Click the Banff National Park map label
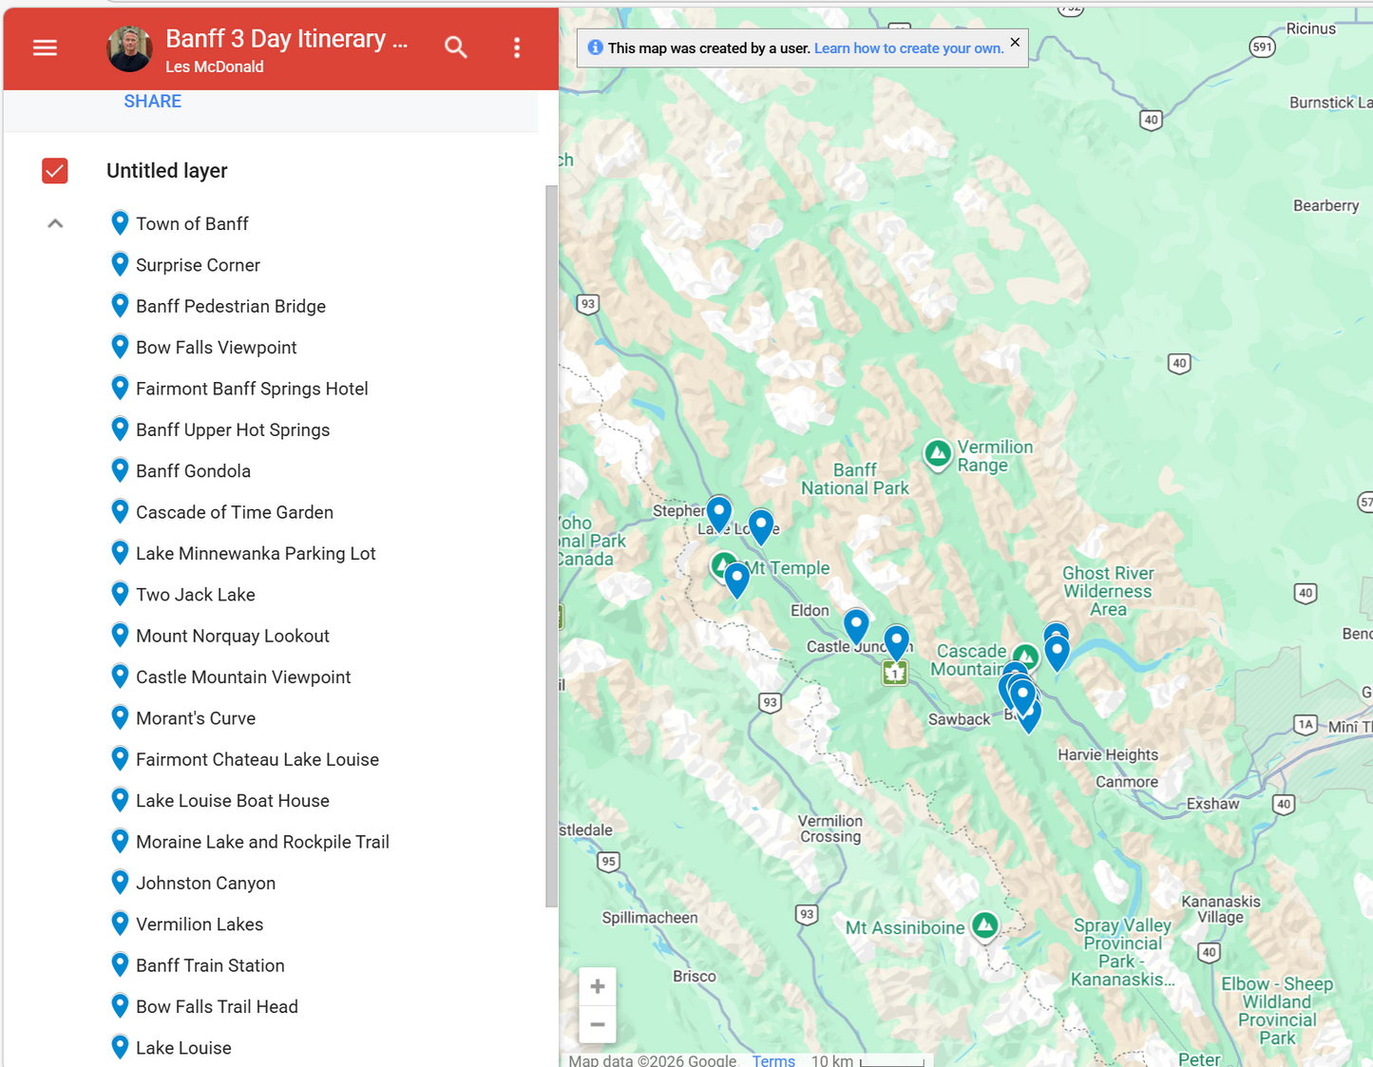This screenshot has width=1373, height=1067. tap(855, 479)
